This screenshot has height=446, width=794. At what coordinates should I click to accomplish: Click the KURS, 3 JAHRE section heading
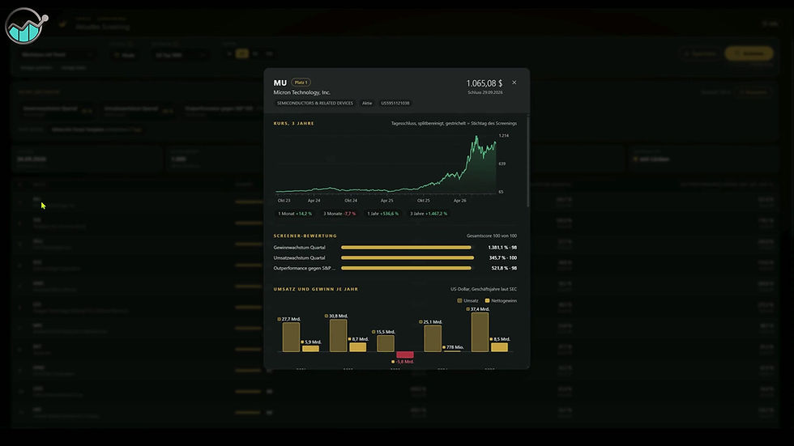293,123
